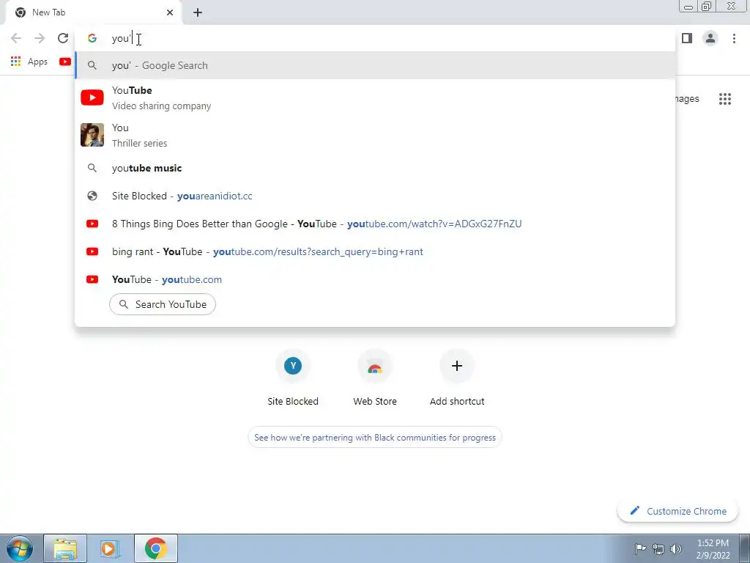Image resolution: width=750 pixels, height=563 pixels.
Task: Open bing rant YouTube search suggestion
Action: click(x=375, y=251)
